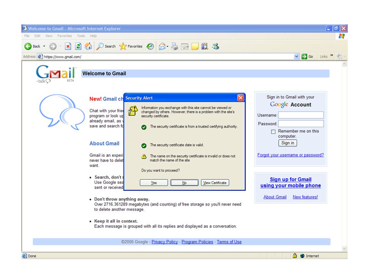Open the Mail button dropdown arrow

click(x=167, y=46)
